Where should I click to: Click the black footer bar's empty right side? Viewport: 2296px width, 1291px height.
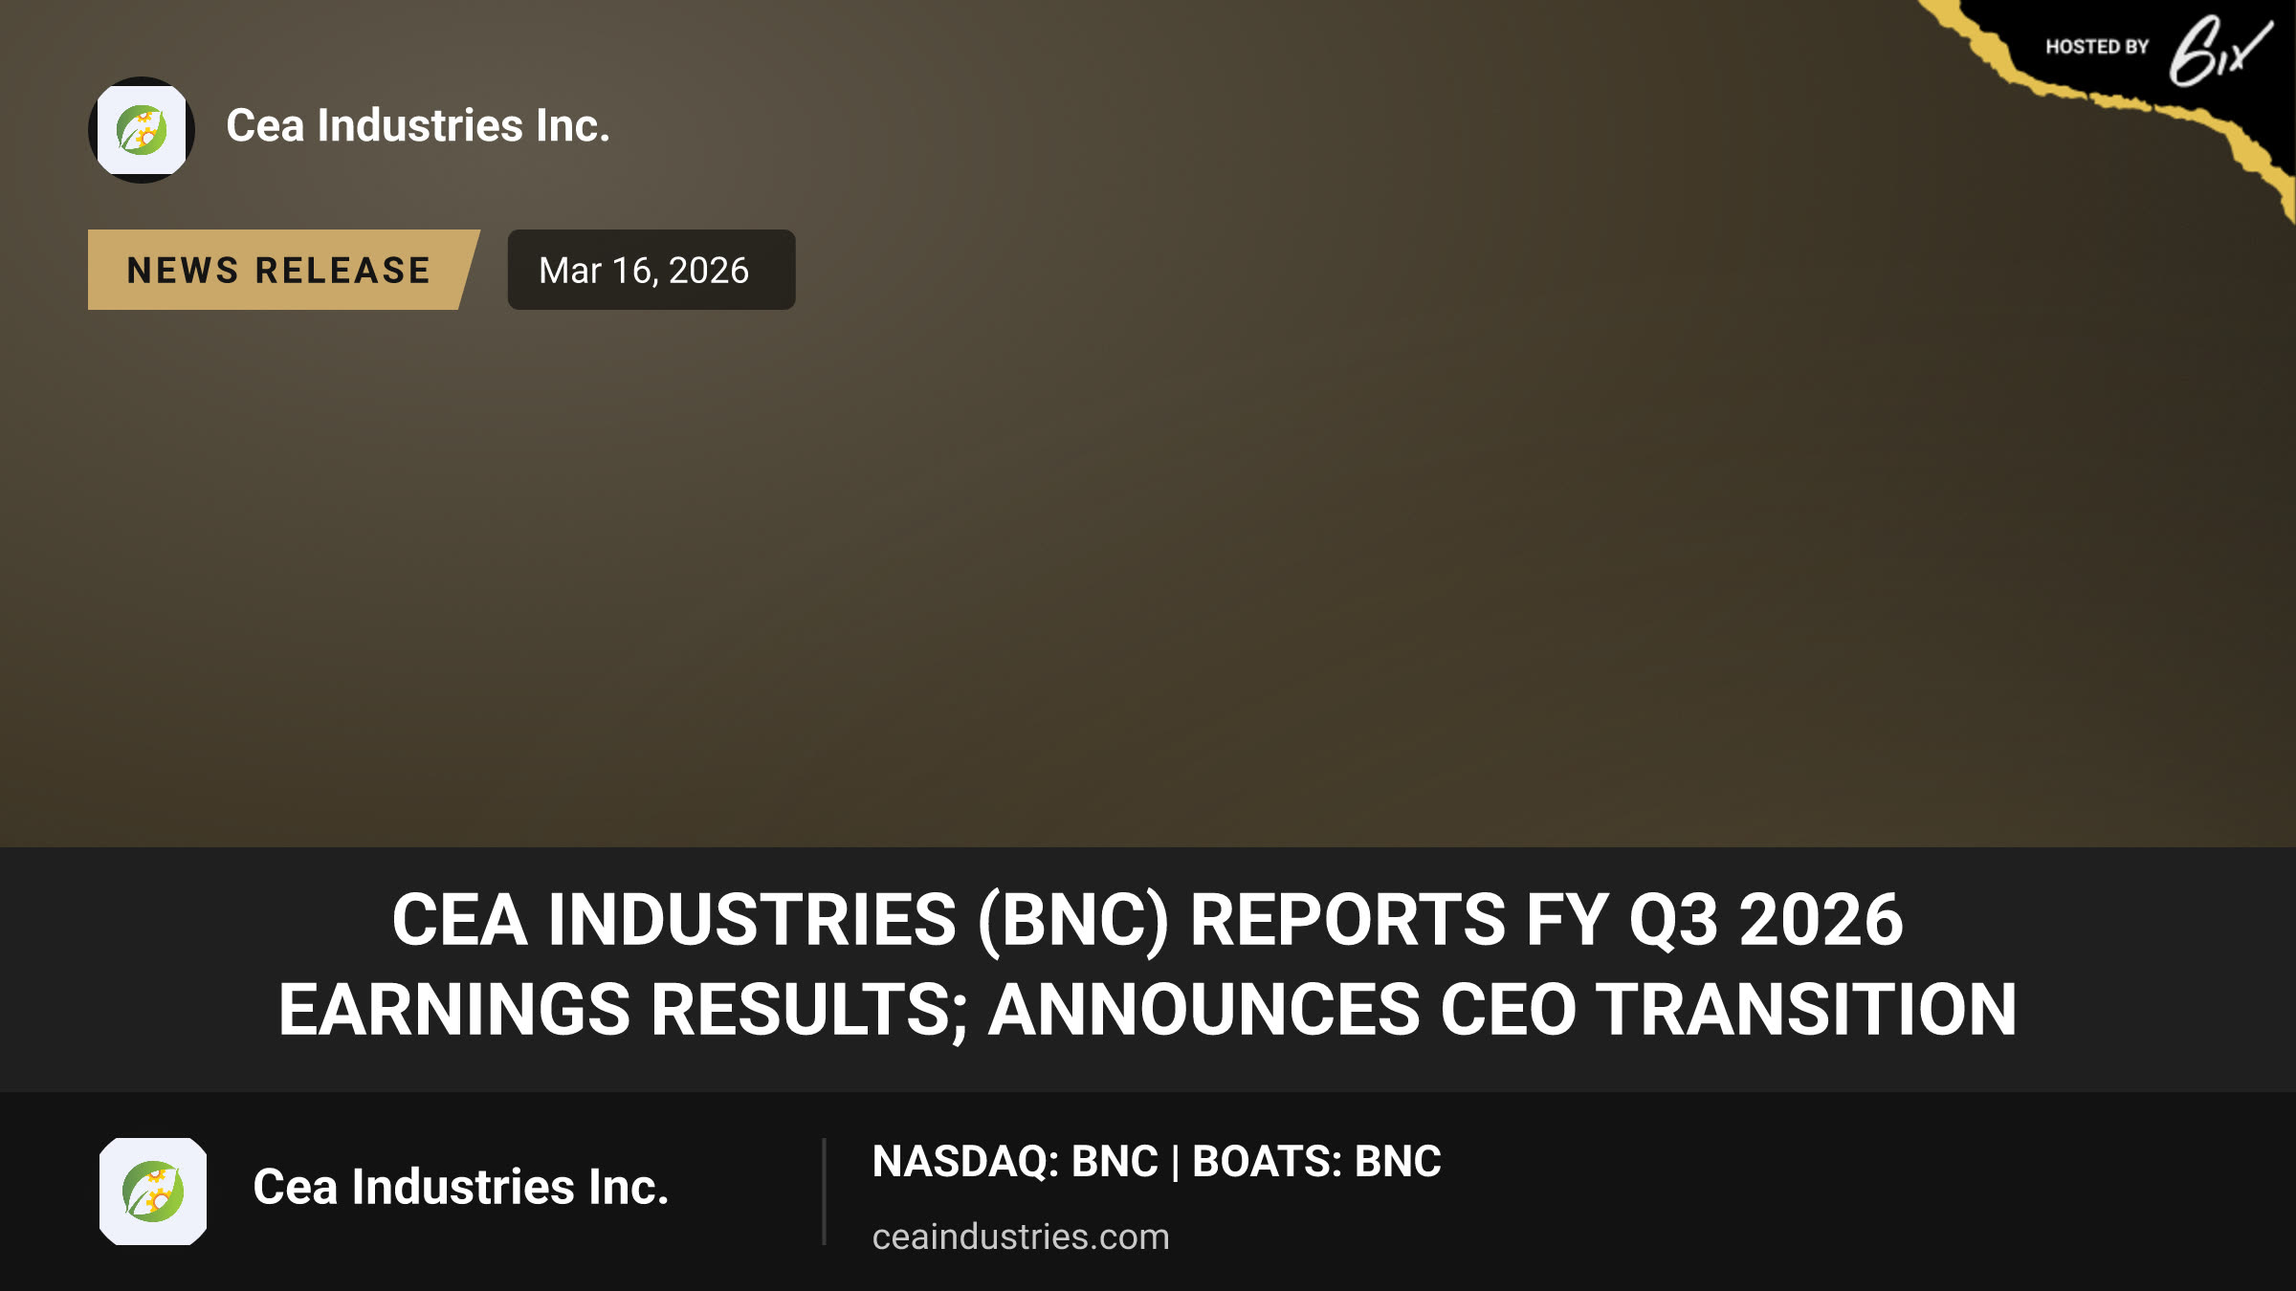[x=1865, y=1192]
